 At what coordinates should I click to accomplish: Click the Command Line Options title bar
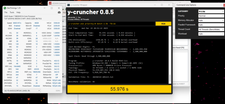pos(200,5)
